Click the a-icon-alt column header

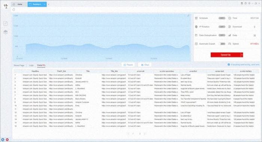pos(140,71)
